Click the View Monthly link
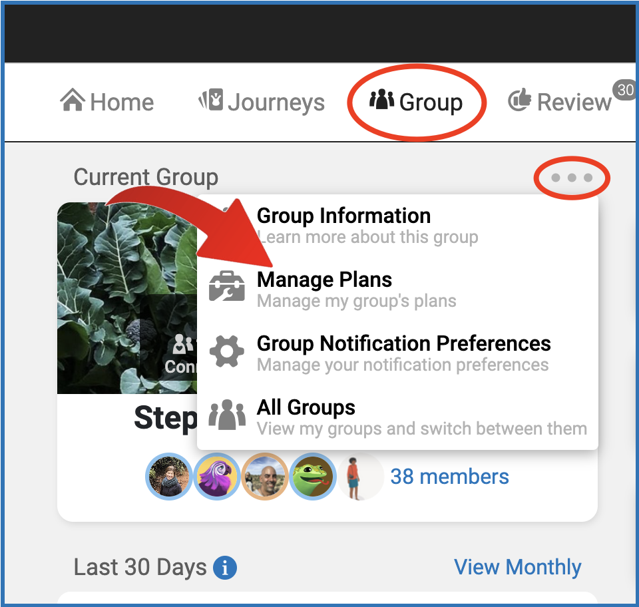The height and width of the screenshot is (607, 639). [x=517, y=567]
